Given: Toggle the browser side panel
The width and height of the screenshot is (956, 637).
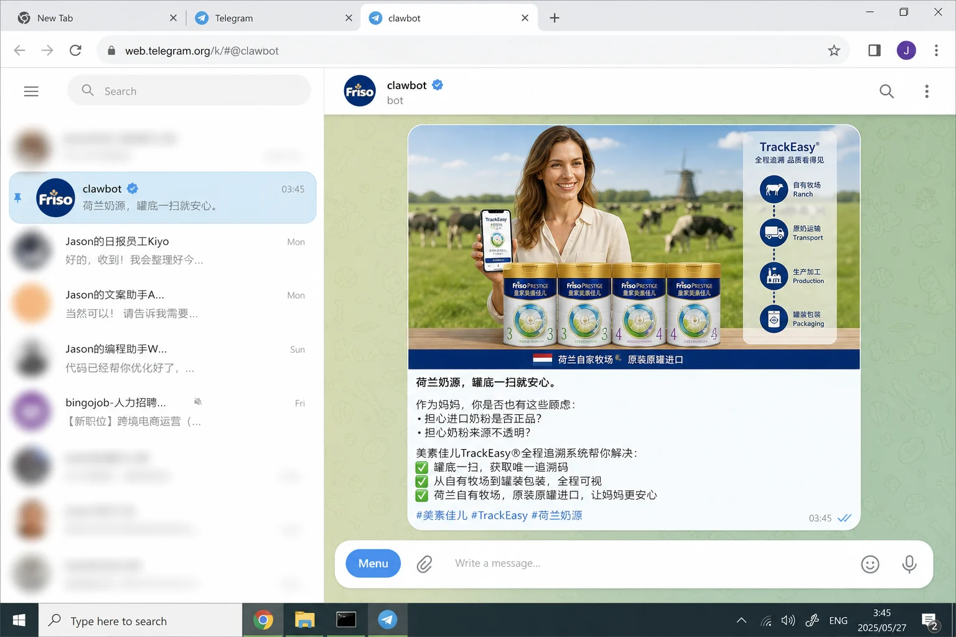Looking at the screenshot, I should (x=874, y=50).
